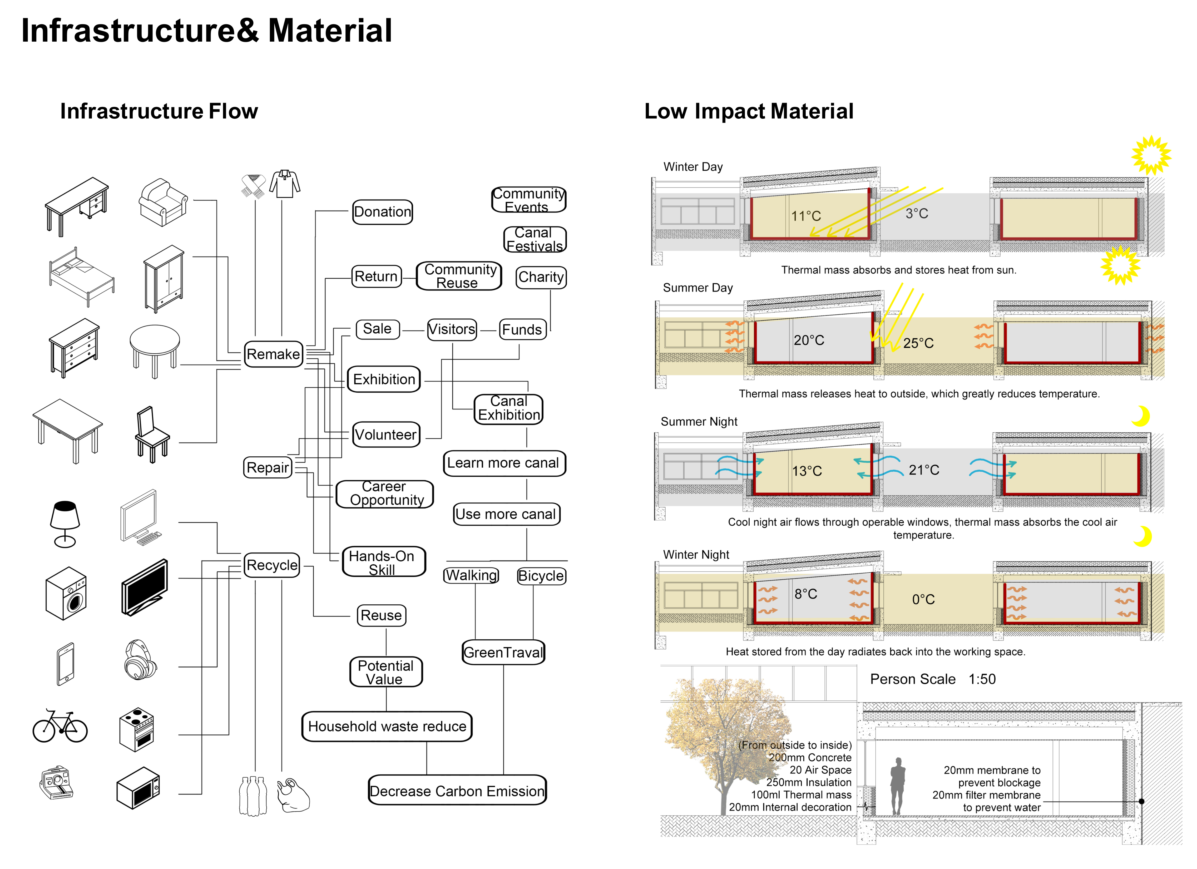This screenshot has height=869, width=1197.
Task: Click the desk lamp icon
Action: pos(65,523)
